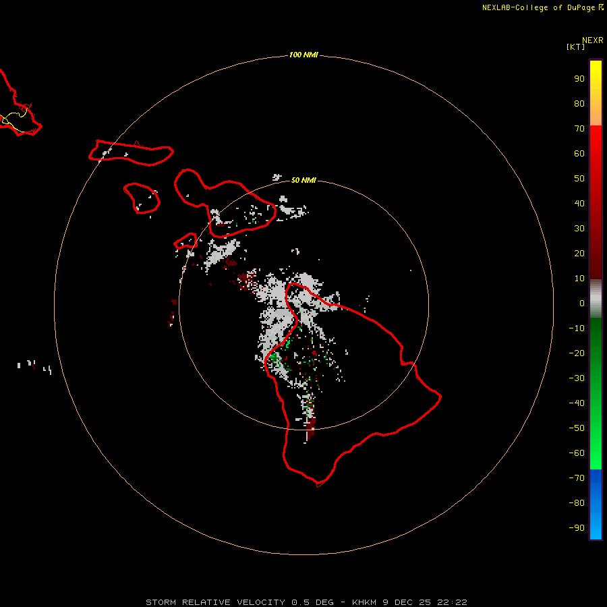This screenshot has height=607, width=607.
Task: Select the -20 value on velocity scale
Action: tap(577, 353)
